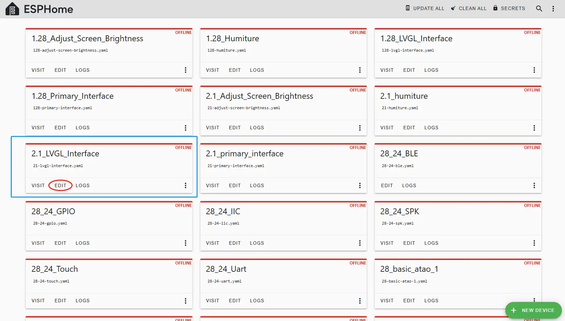Expand the 2.1_LVGL_Interface three-dot menu
Screen dimensions: 565x321
[x=185, y=185]
